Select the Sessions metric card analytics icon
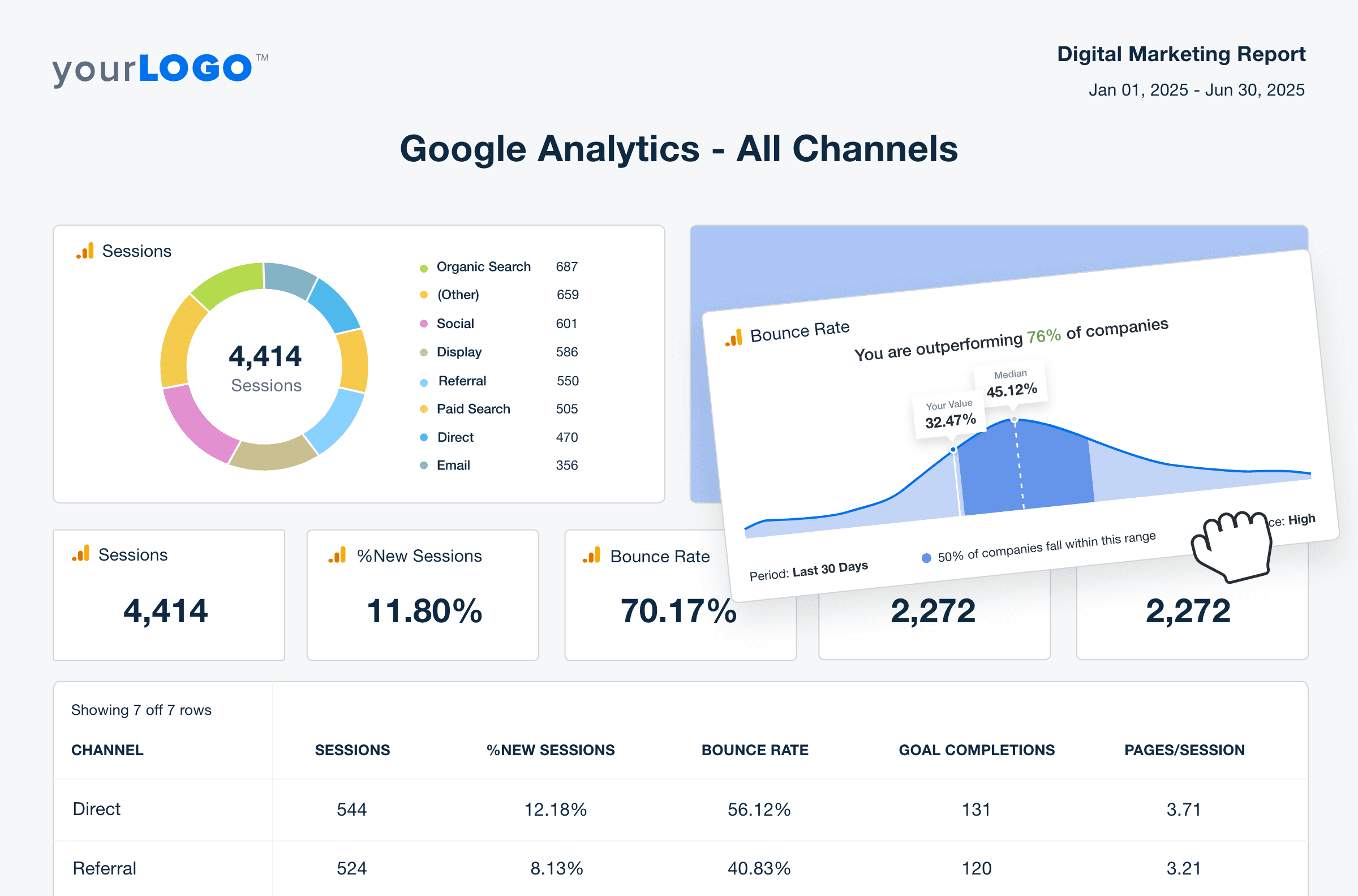 click(x=81, y=553)
